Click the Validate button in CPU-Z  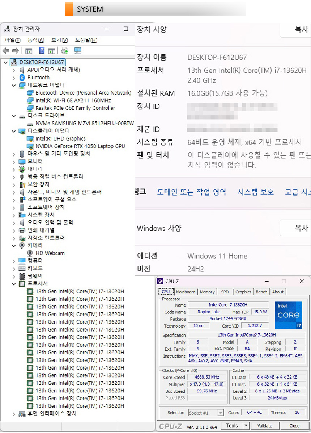click(x=265, y=426)
